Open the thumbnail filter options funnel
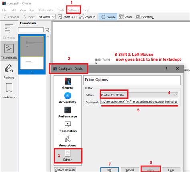This screenshot has height=172, width=190. (x=47, y=30)
